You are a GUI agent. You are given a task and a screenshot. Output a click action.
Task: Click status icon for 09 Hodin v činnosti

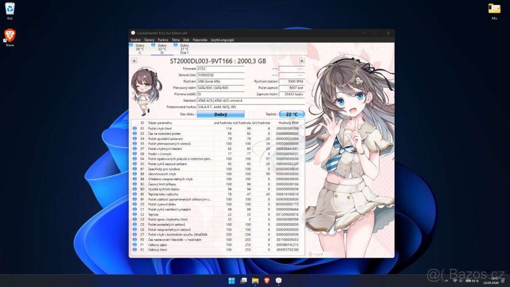135,154
